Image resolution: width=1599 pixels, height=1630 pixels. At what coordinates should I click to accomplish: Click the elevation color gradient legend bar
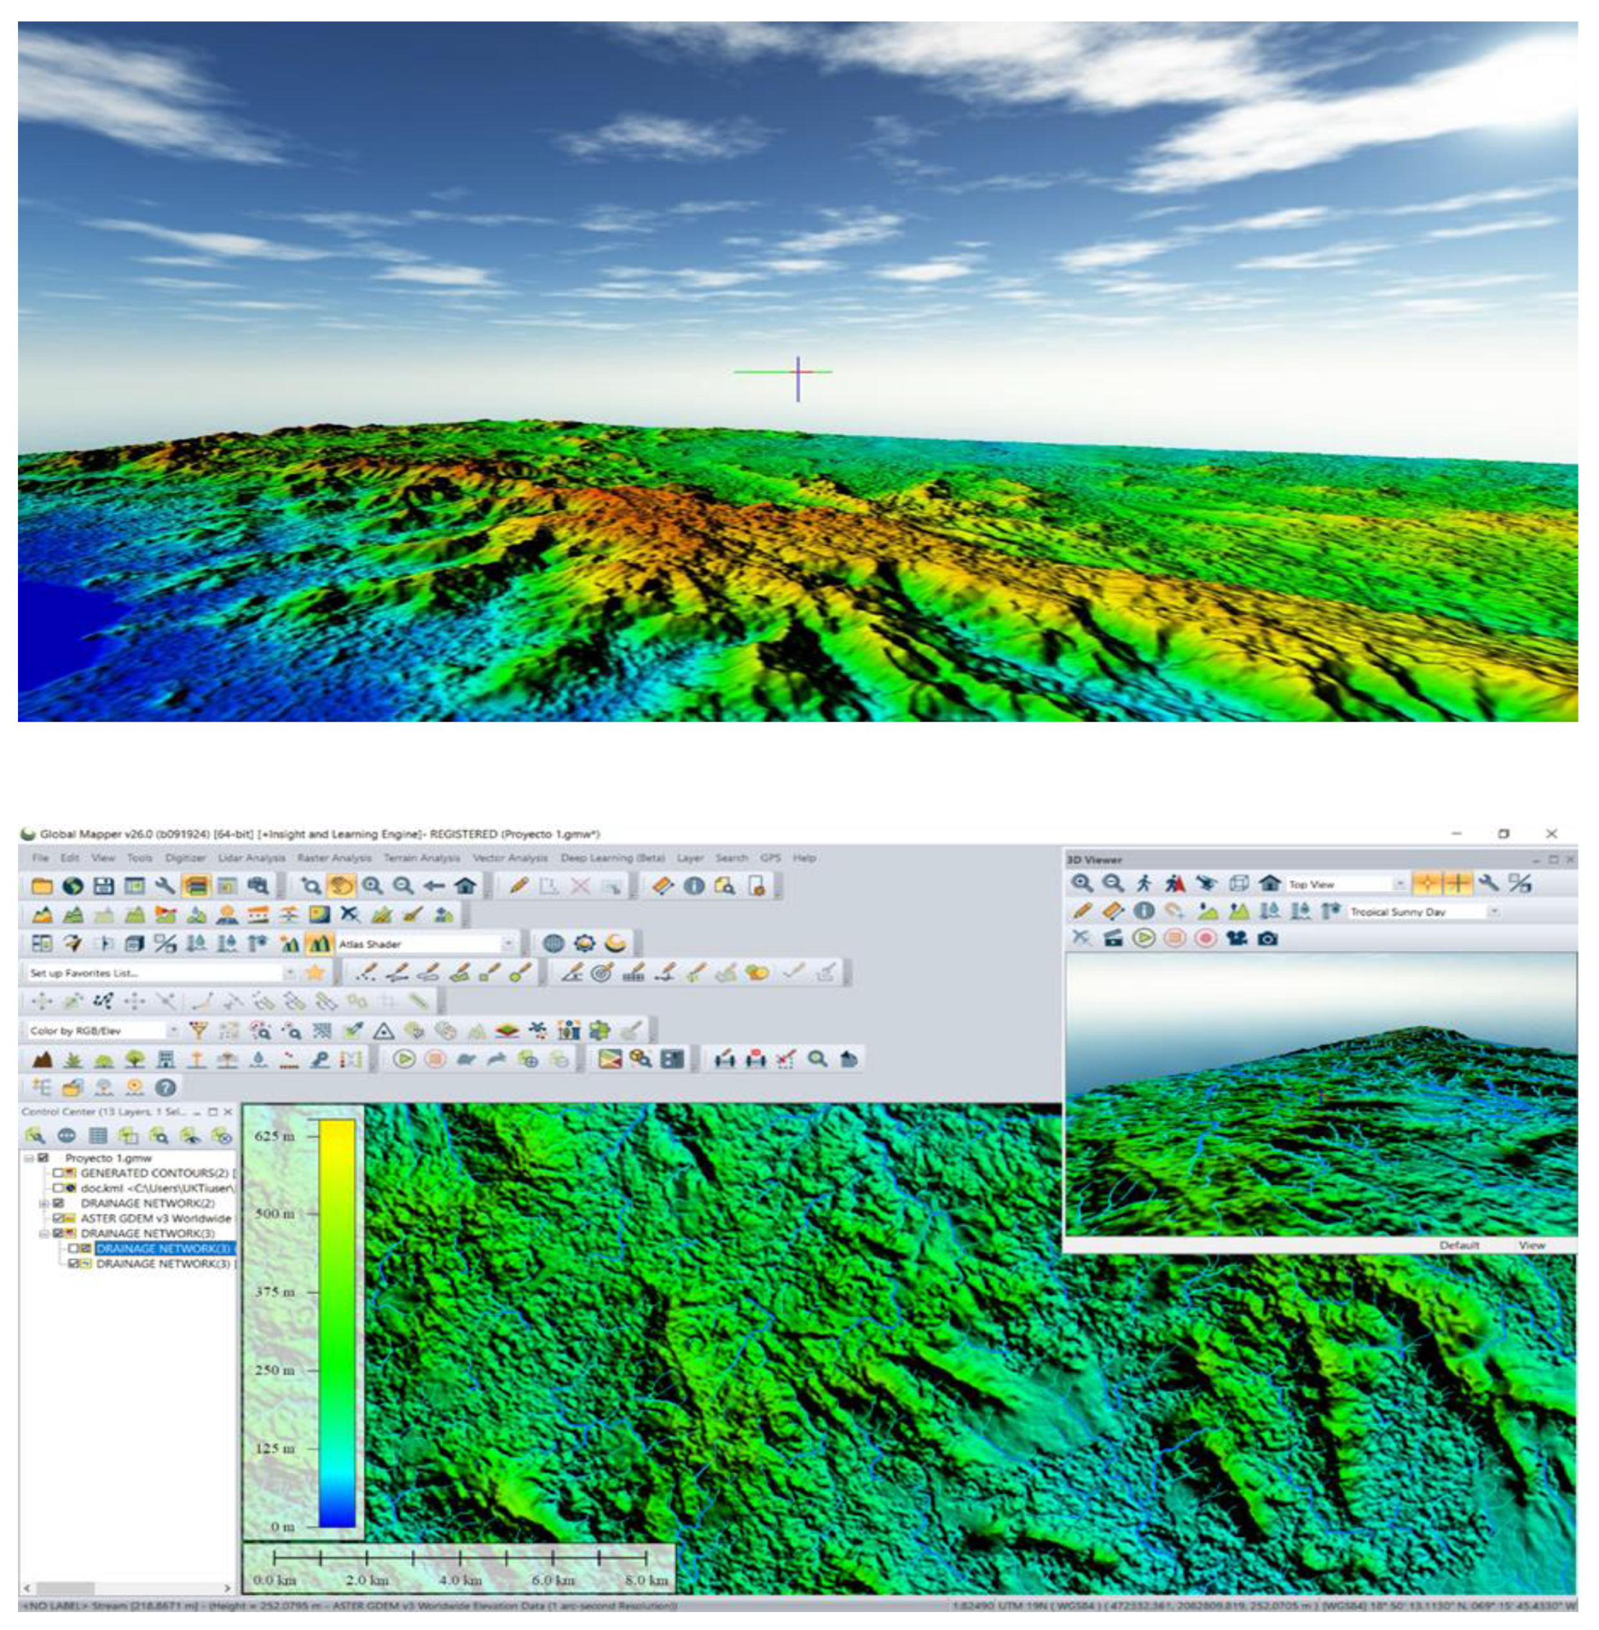point(337,1322)
